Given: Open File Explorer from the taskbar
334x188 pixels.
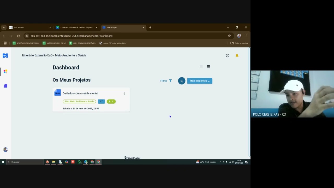Looking at the screenshot, I should (x=54, y=162).
